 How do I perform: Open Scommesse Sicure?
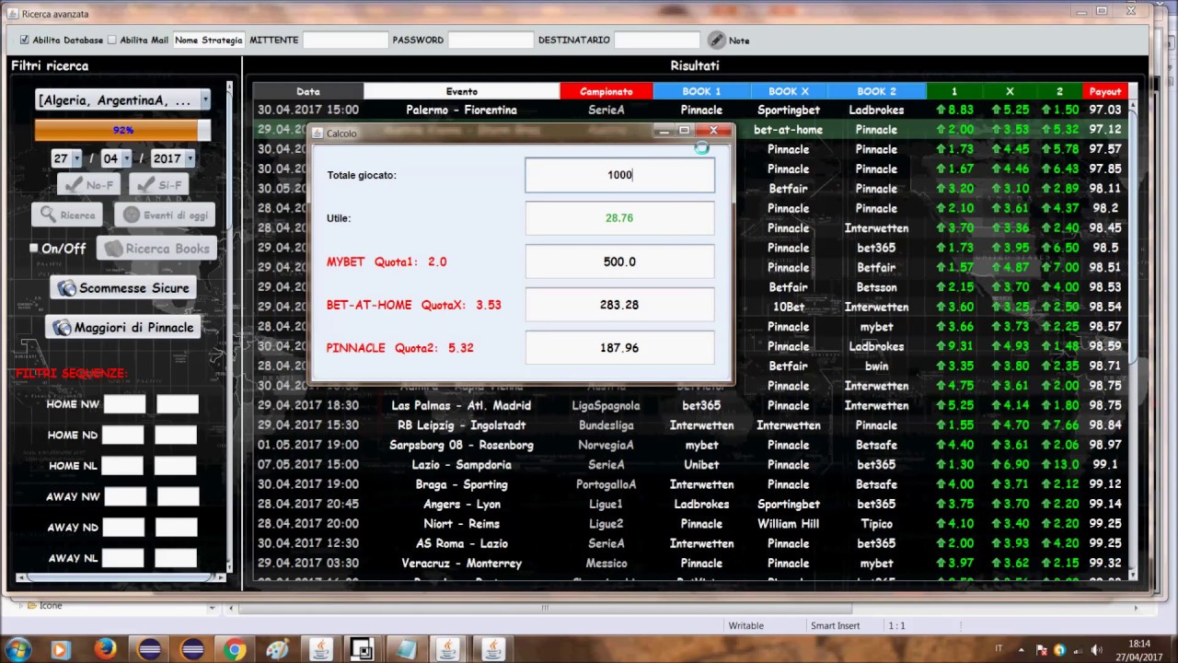pyautogui.click(x=123, y=288)
